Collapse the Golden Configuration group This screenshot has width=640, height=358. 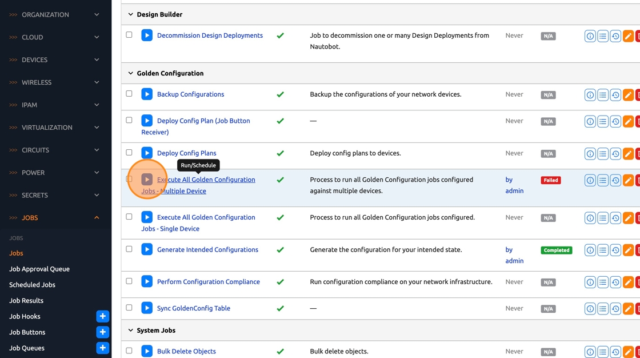pos(130,73)
